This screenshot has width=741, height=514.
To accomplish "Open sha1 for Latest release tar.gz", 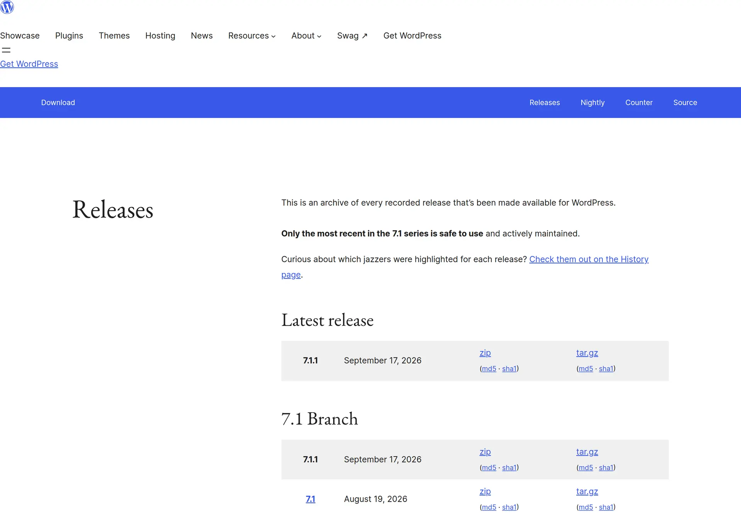I will (606, 369).
